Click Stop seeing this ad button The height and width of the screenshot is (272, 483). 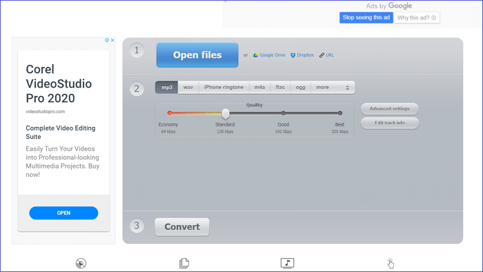pos(366,17)
